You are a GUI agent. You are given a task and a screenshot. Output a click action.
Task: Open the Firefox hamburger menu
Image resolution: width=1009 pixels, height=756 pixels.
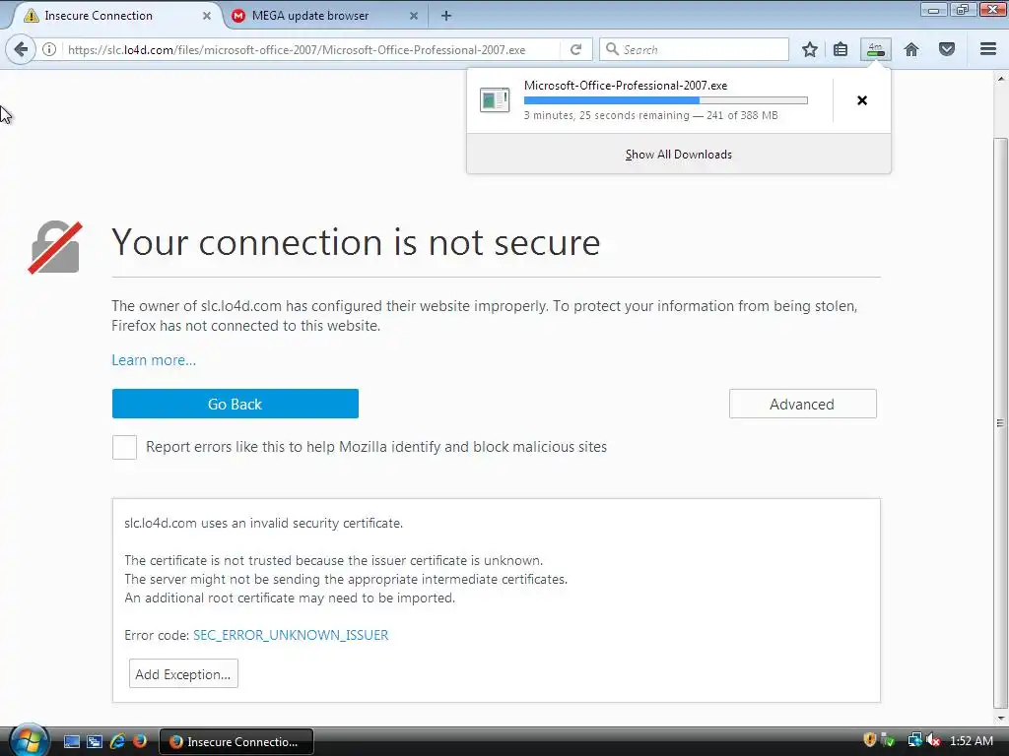988,49
